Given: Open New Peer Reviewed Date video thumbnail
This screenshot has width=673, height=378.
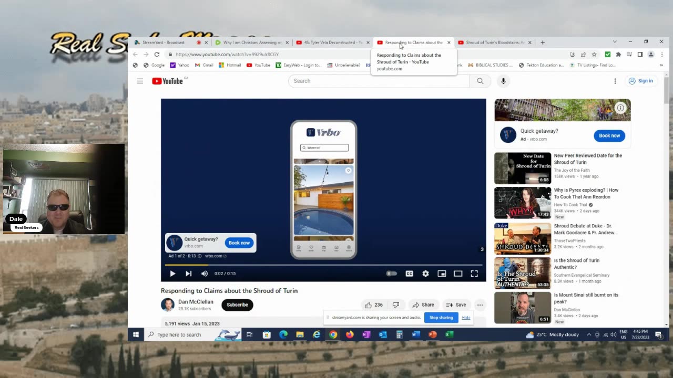Looking at the screenshot, I should click(523, 168).
